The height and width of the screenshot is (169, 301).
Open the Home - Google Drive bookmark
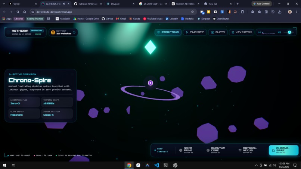[x=86, y=19]
